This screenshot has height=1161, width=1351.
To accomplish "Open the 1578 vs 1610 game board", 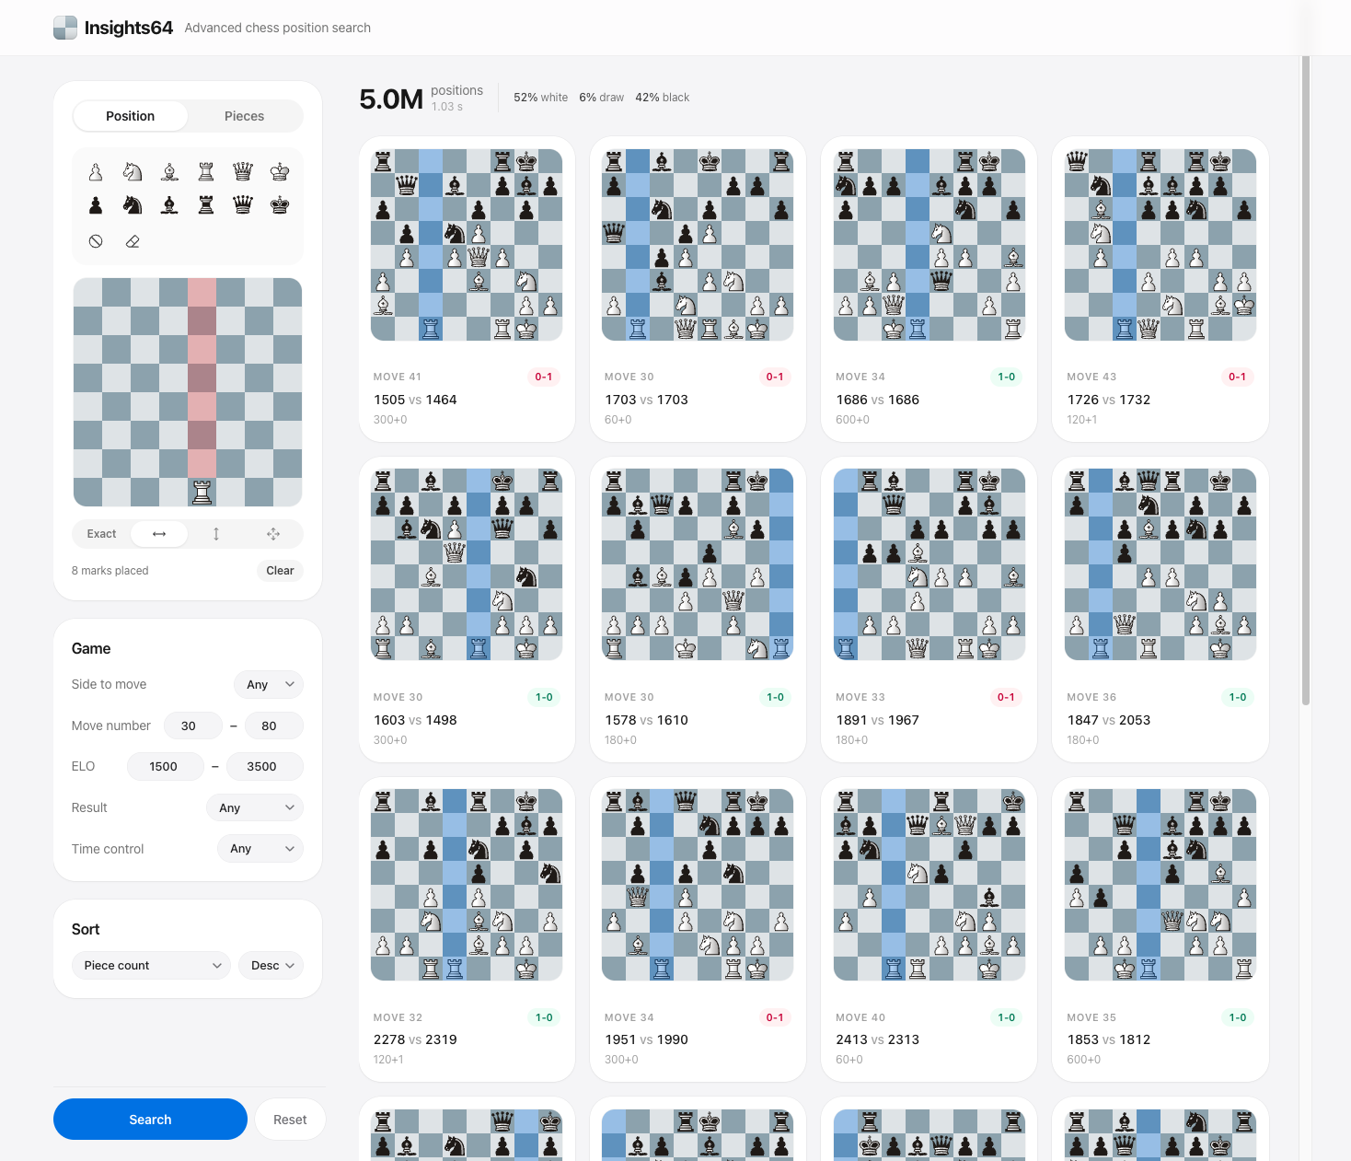I will (x=698, y=564).
